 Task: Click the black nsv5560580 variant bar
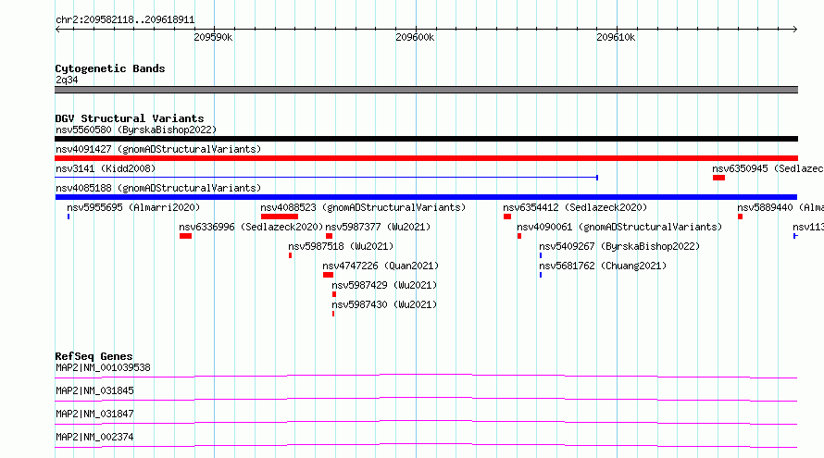426,139
